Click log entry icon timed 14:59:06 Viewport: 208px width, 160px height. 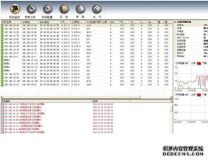point(2,120)
